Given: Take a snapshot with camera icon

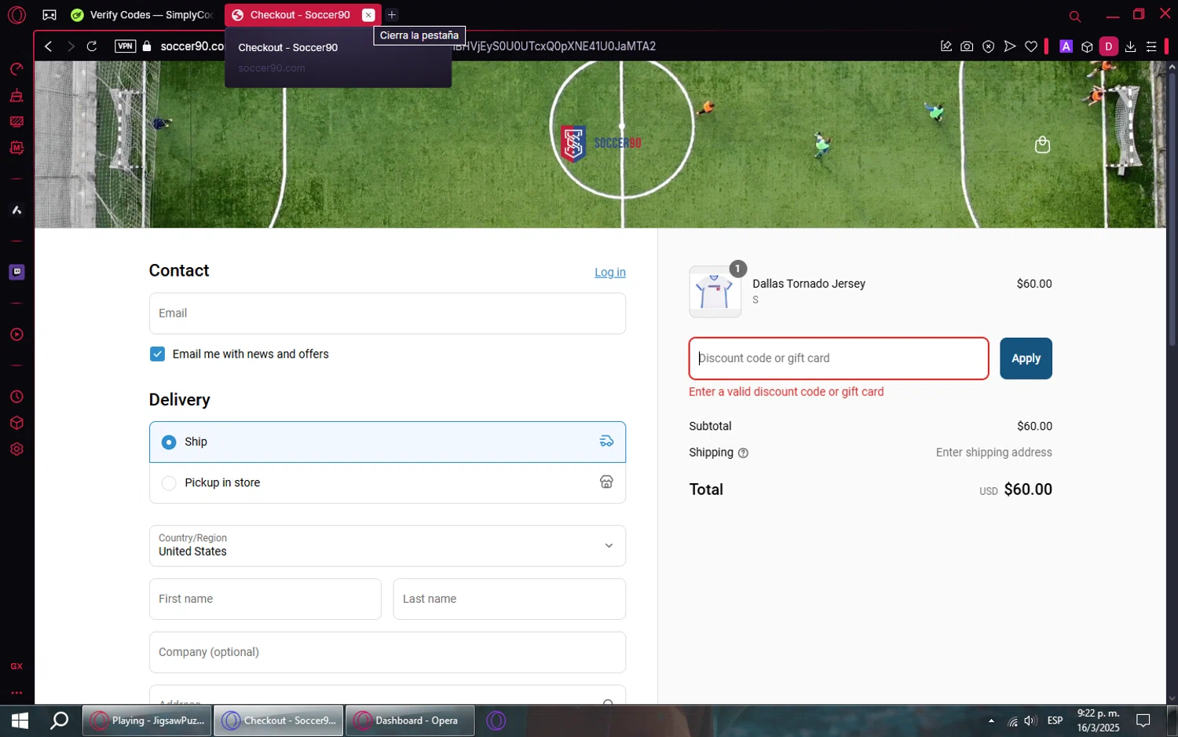Looking at the screenshot, I should (967, 46).
